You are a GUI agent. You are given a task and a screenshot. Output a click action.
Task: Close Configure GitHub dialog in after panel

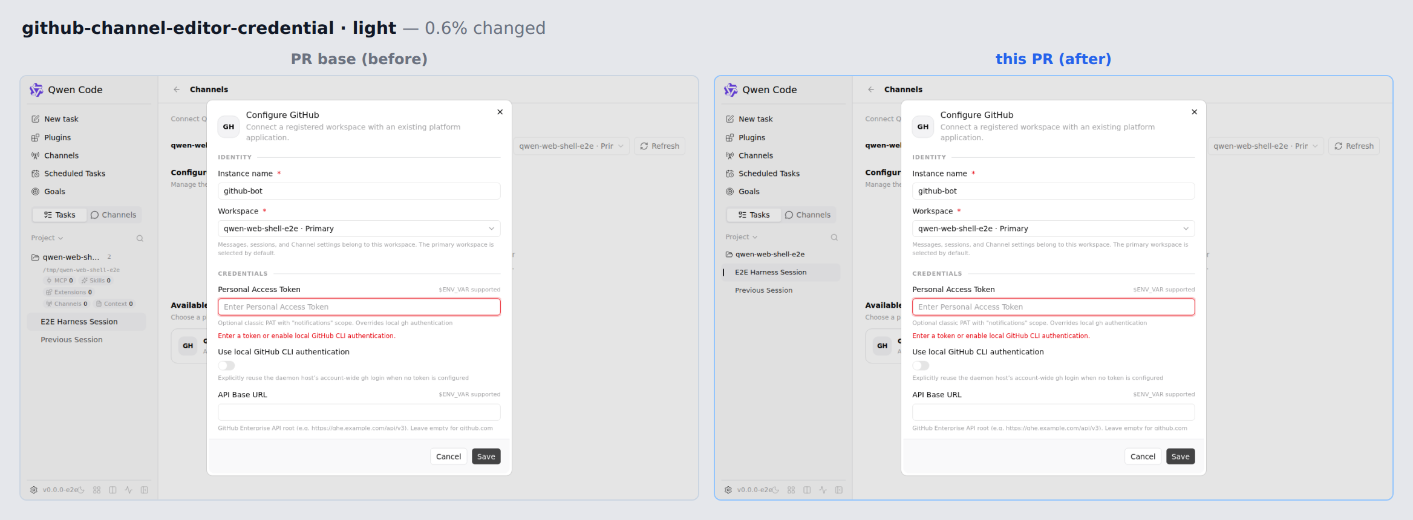tap(1195, 112)
